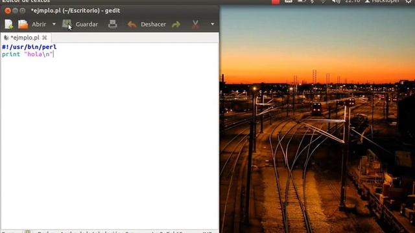The image size is (415, 233).
Task: Click the Abrir open-file button
Action: point(32,25)
